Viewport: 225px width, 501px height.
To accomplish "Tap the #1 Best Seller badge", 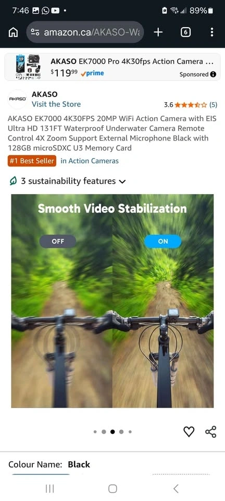I will pos(32,161).
